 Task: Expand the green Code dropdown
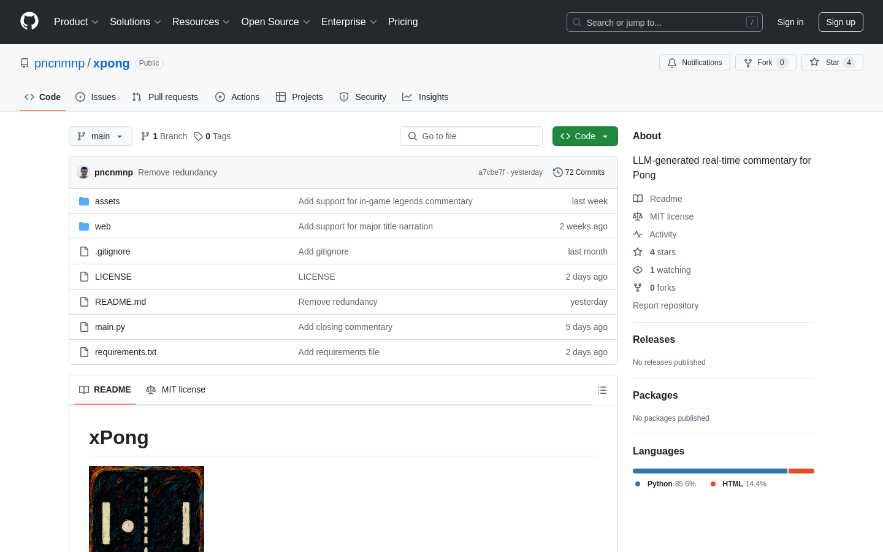584,136
